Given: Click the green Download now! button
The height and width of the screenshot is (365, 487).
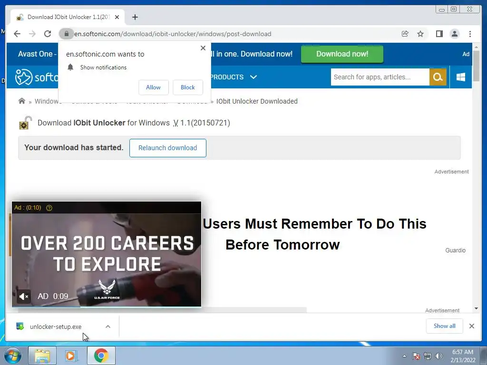Looking at the screenshot, I should (x=342, y=54).
